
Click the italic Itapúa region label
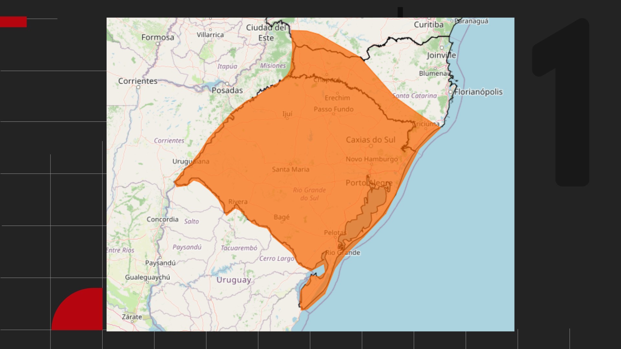tap(227, 67)
